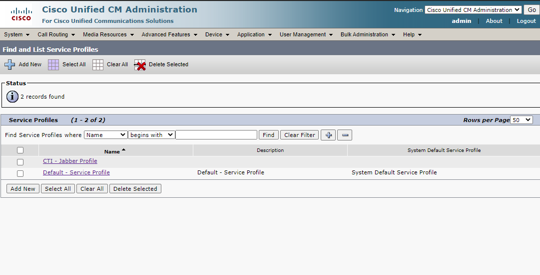This screenshot has width=540, height=275.
Task: Click the Find button
Action: [268, 135]
